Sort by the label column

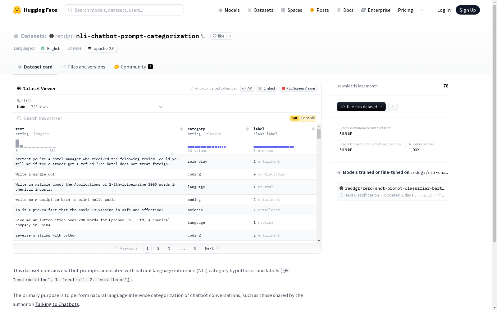(x=313, y=129)
